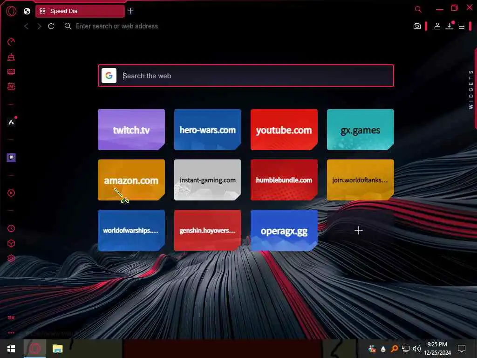Open the worldofwarships speed dial tile

[x=131, y=230]
